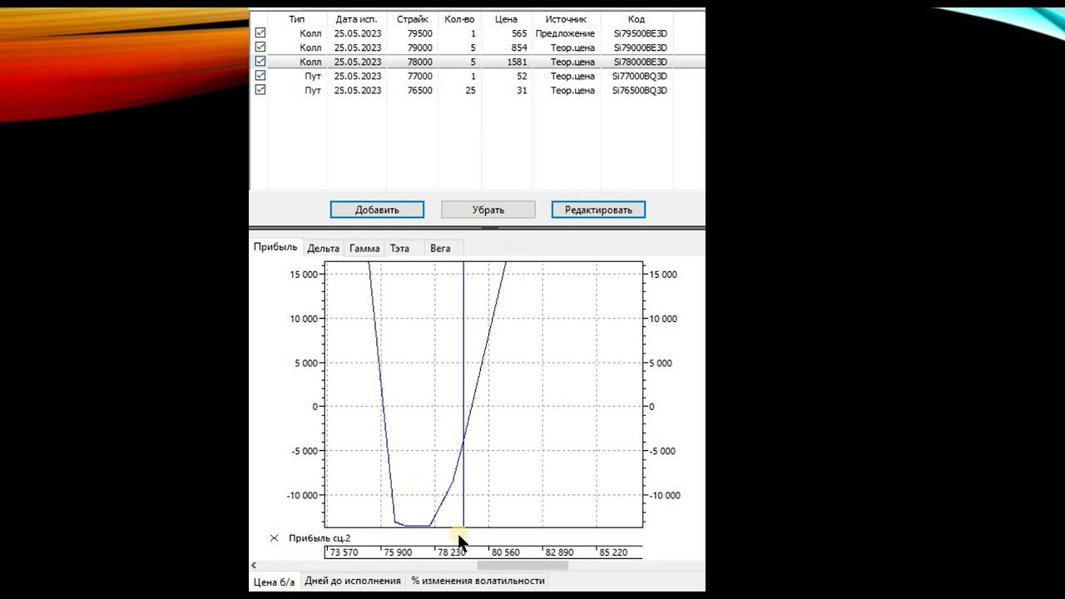Click the Код column header
1065x599 pixels.
(637, 19)
